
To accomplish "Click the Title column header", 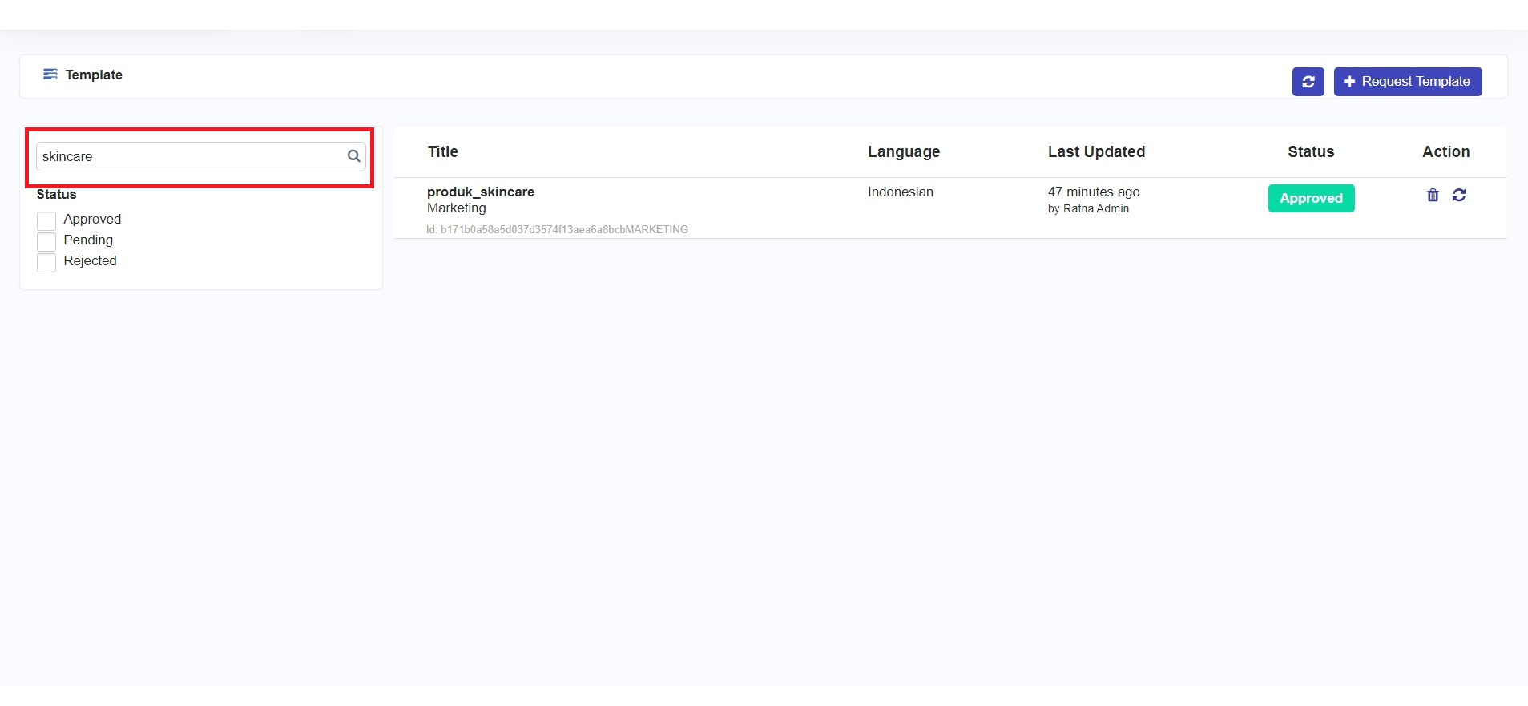I will tap(442, 152).
